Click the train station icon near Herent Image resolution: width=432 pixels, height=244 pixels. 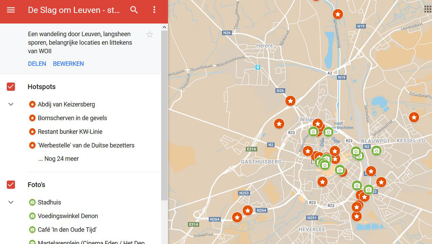pyautogui.click(x=258, y=67)
